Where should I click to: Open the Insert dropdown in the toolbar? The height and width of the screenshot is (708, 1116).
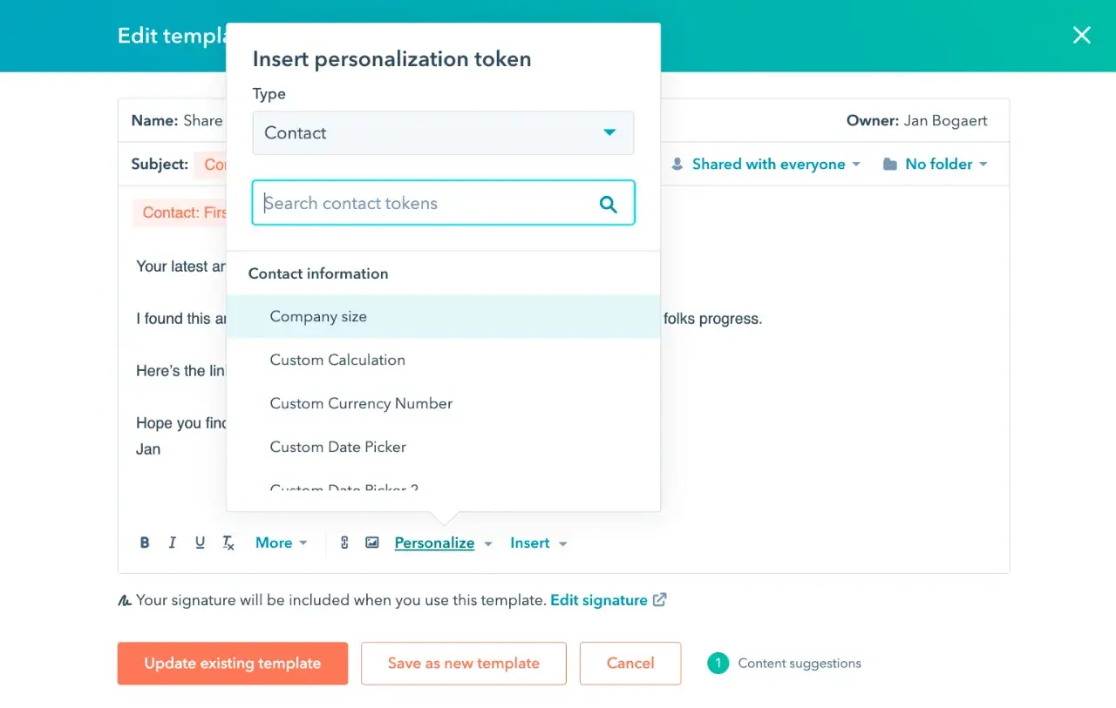point(538,543)
